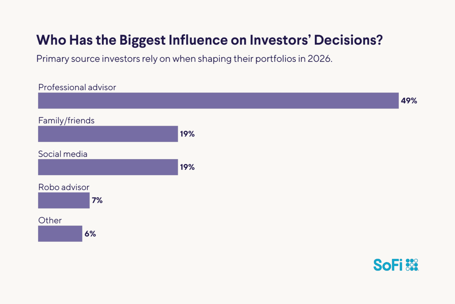Select the Other category purple bar

[60, 234]
